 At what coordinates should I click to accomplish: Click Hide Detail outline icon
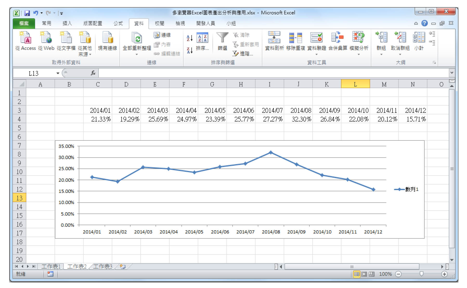(x=432, y=42)
